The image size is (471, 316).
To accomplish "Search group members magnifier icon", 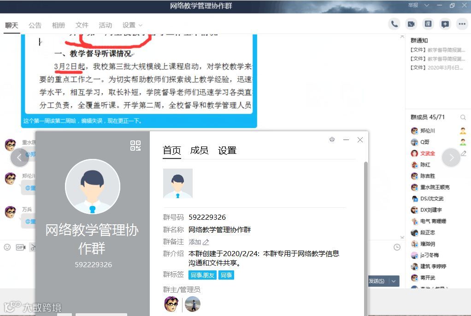I will coord(463,117).
